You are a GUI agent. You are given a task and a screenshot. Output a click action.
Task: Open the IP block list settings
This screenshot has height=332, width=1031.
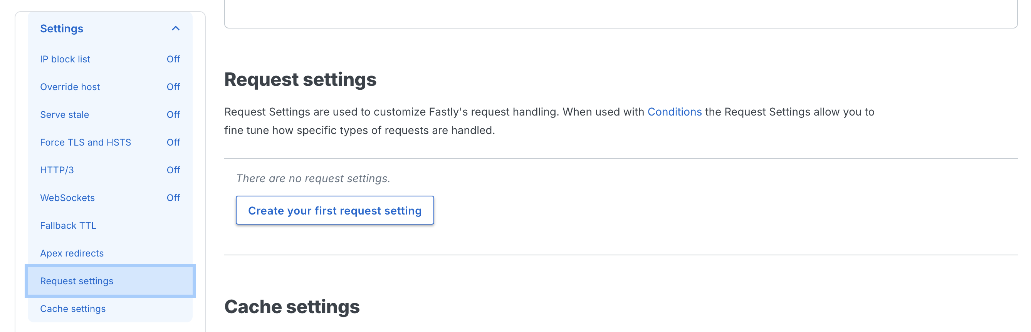click(x=65, y=59)
